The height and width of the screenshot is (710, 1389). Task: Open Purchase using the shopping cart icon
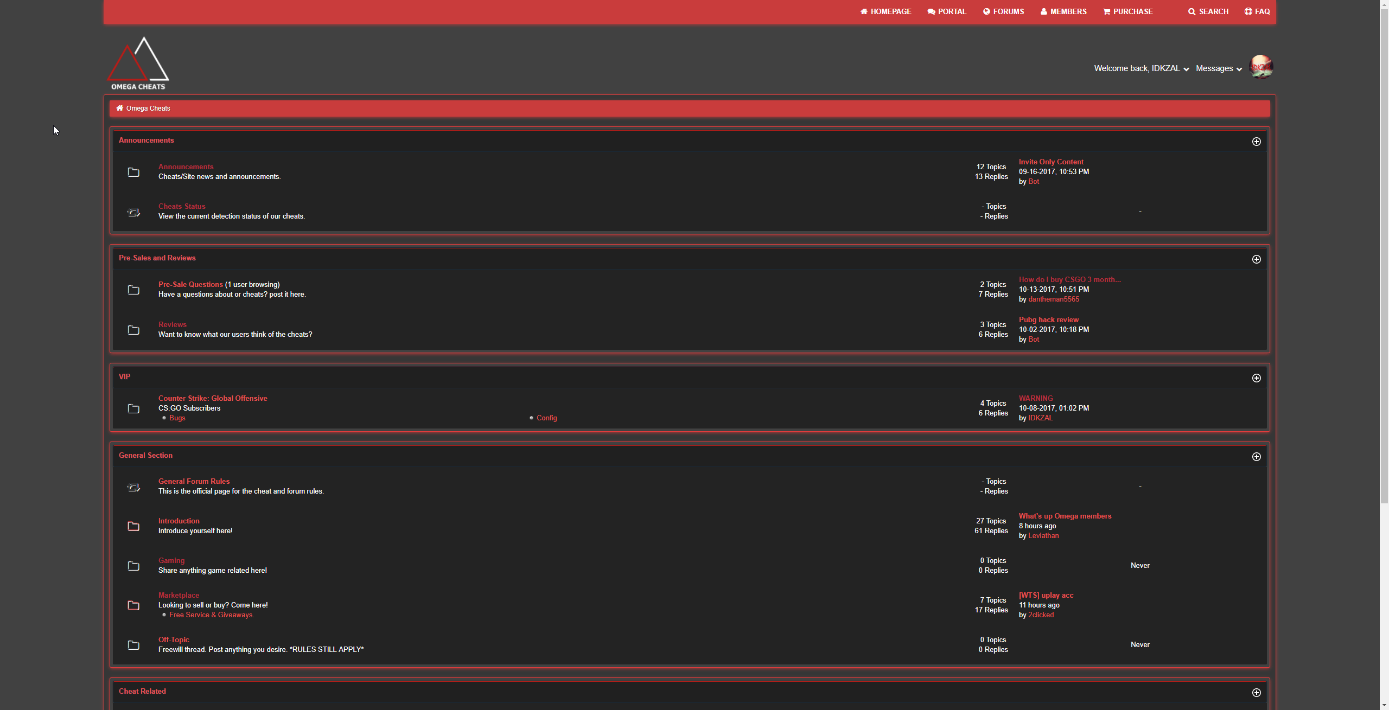coord(1106,11)
